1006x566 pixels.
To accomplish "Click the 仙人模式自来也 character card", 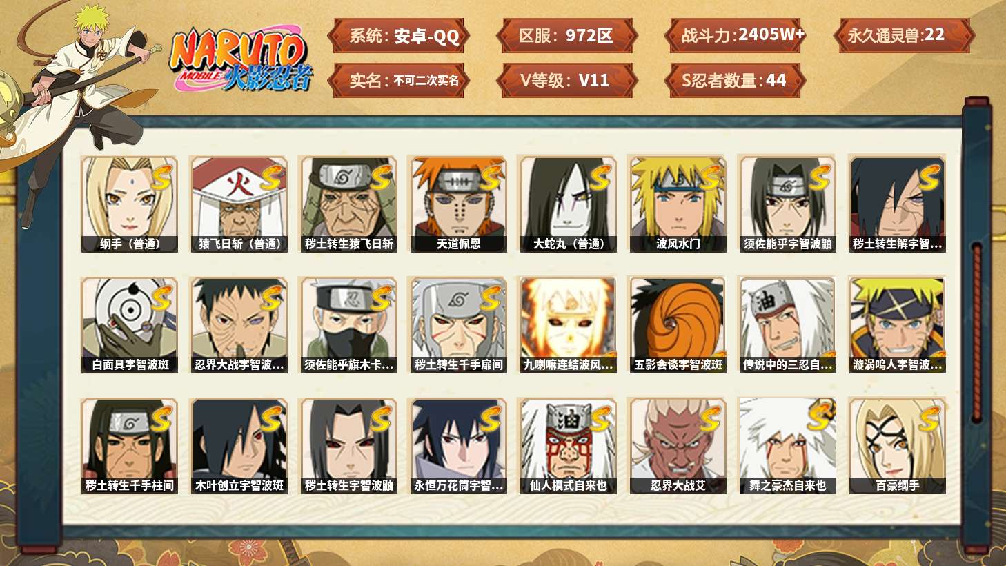I will tap(568, 446).
